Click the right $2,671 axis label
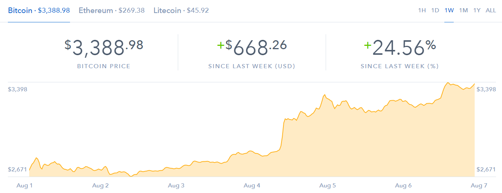Viewport: 502px width, 193px height. pyautogui.click(x=486, y=170)
